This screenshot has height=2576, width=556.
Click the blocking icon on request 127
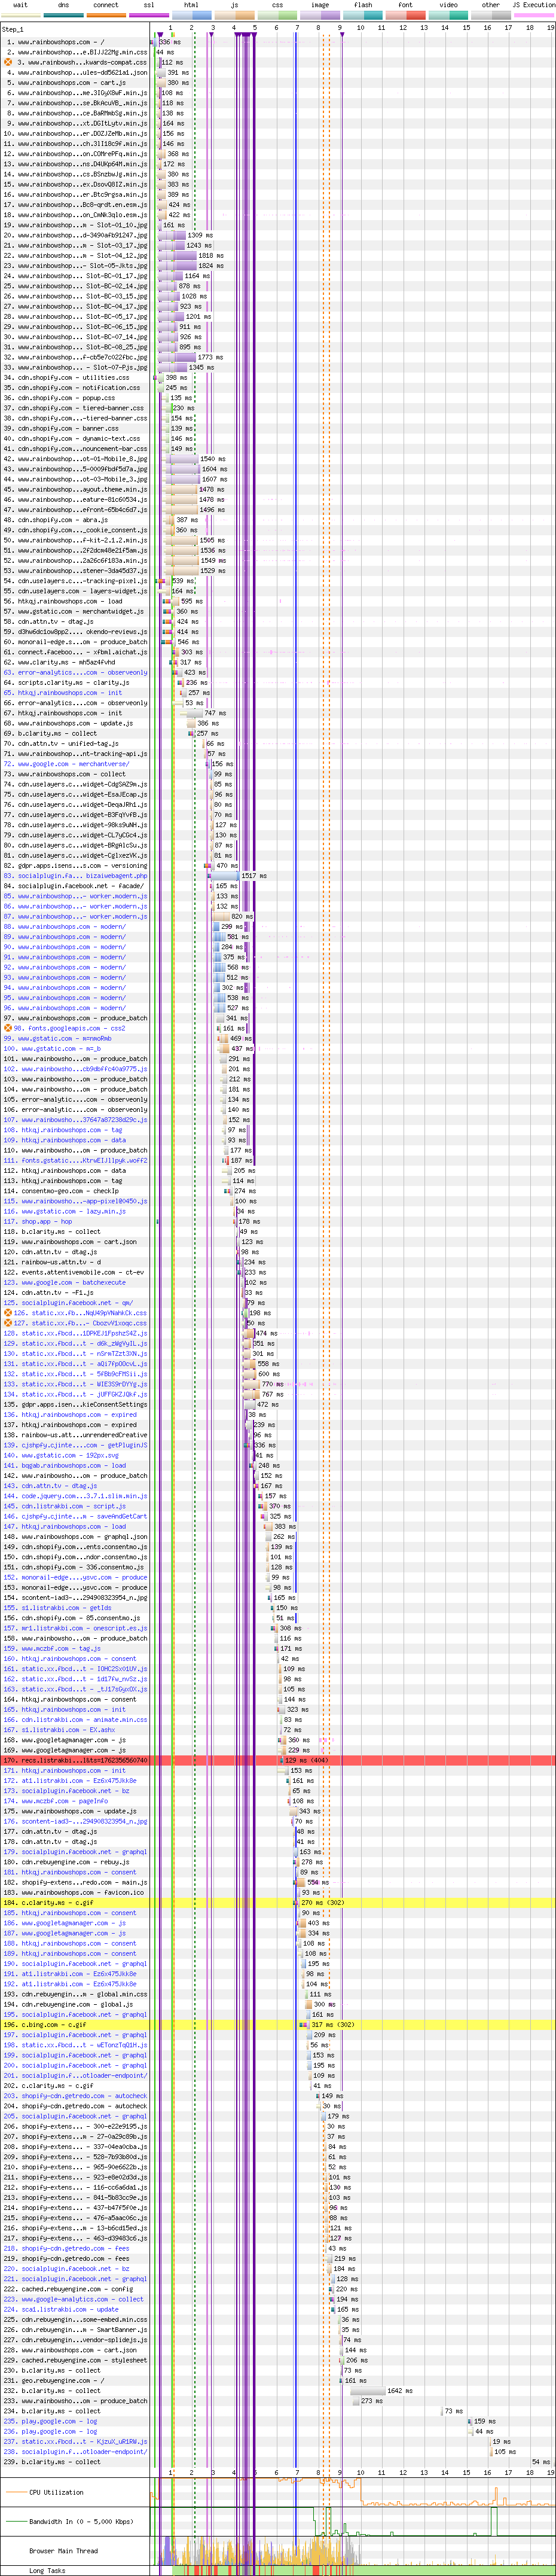(x=8, y=1323)
